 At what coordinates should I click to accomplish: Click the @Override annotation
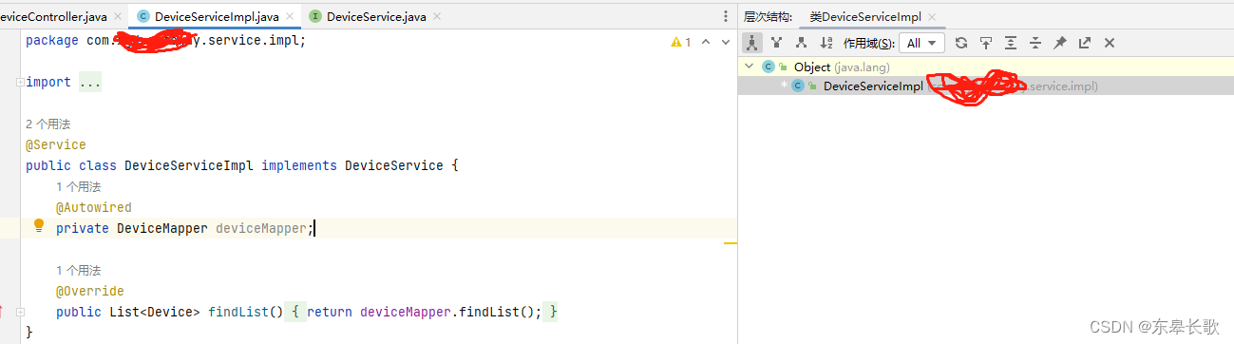point(90,291)
